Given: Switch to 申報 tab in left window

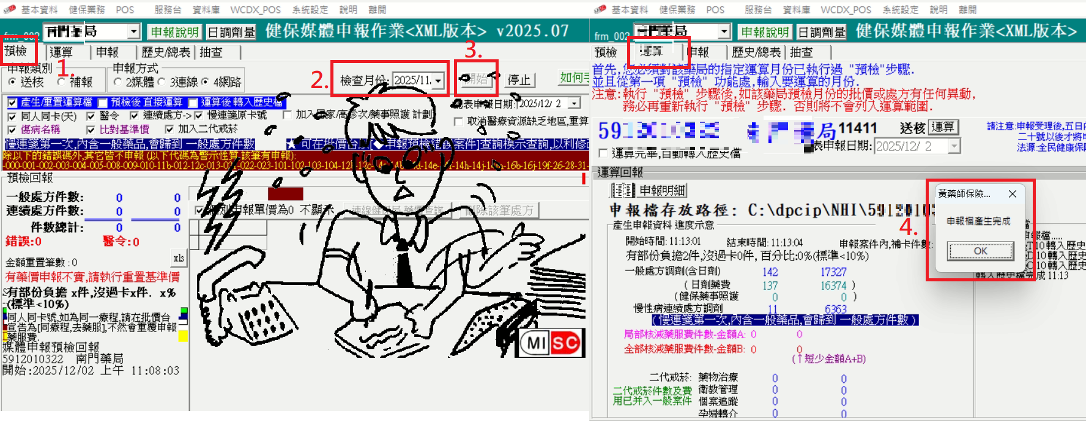Looking at the screenshot, I should (x=108, y=52).
